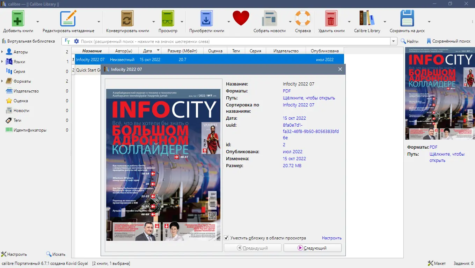Expand the Добавить книги dropdown arrow

coord(38,22)
